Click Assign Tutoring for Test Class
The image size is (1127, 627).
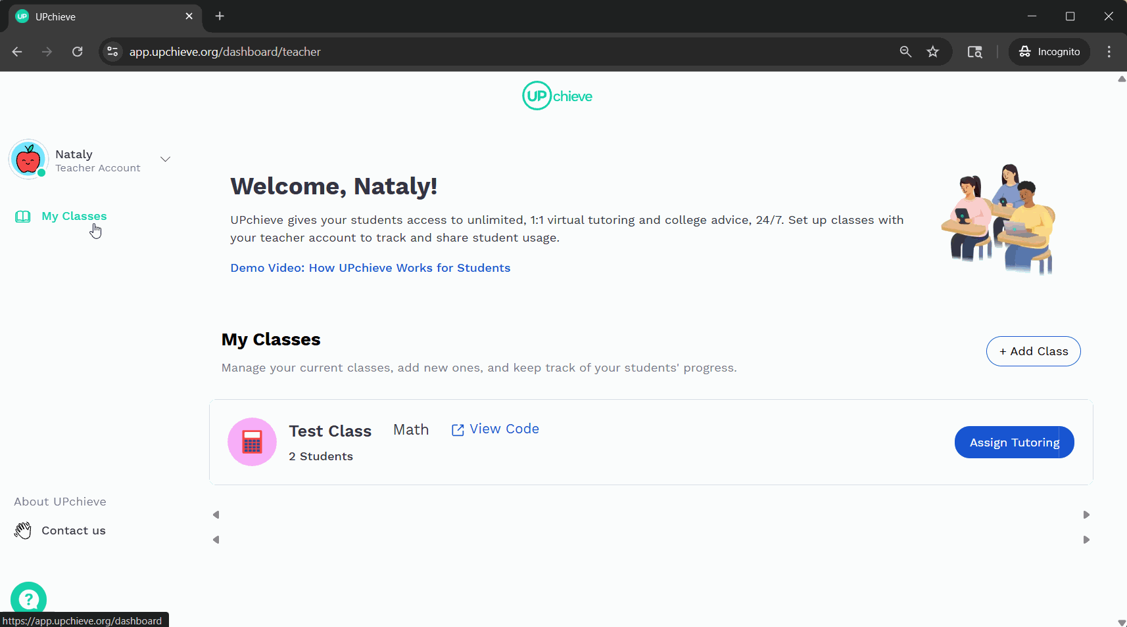click(1014, 443)
